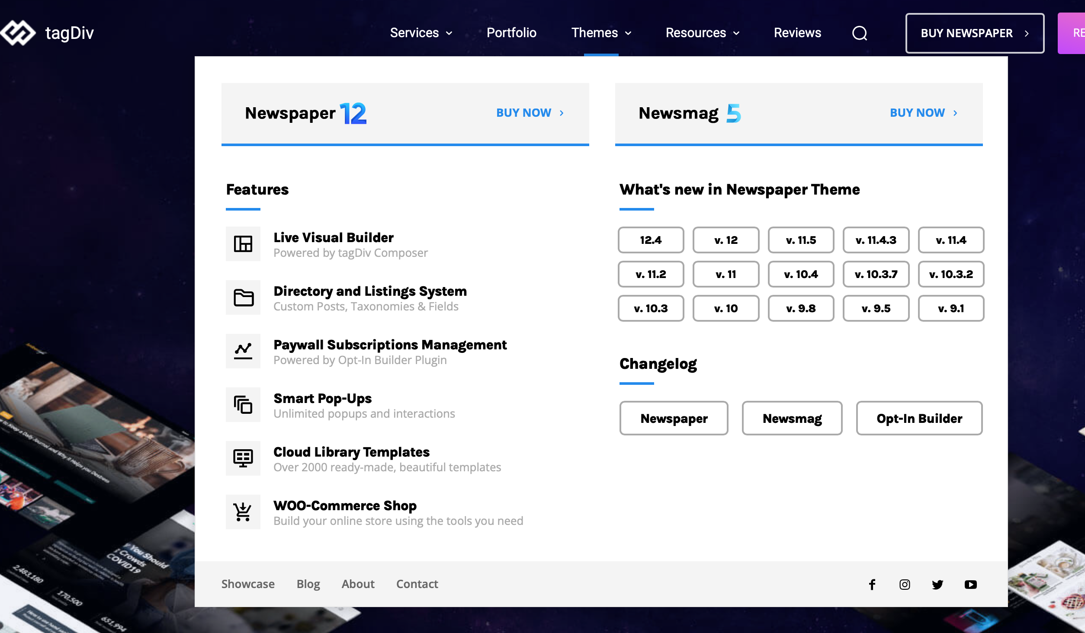Click BUY NOW for Newspaper 12
The image size is (1085, 633).
click(x=530, y=113)
